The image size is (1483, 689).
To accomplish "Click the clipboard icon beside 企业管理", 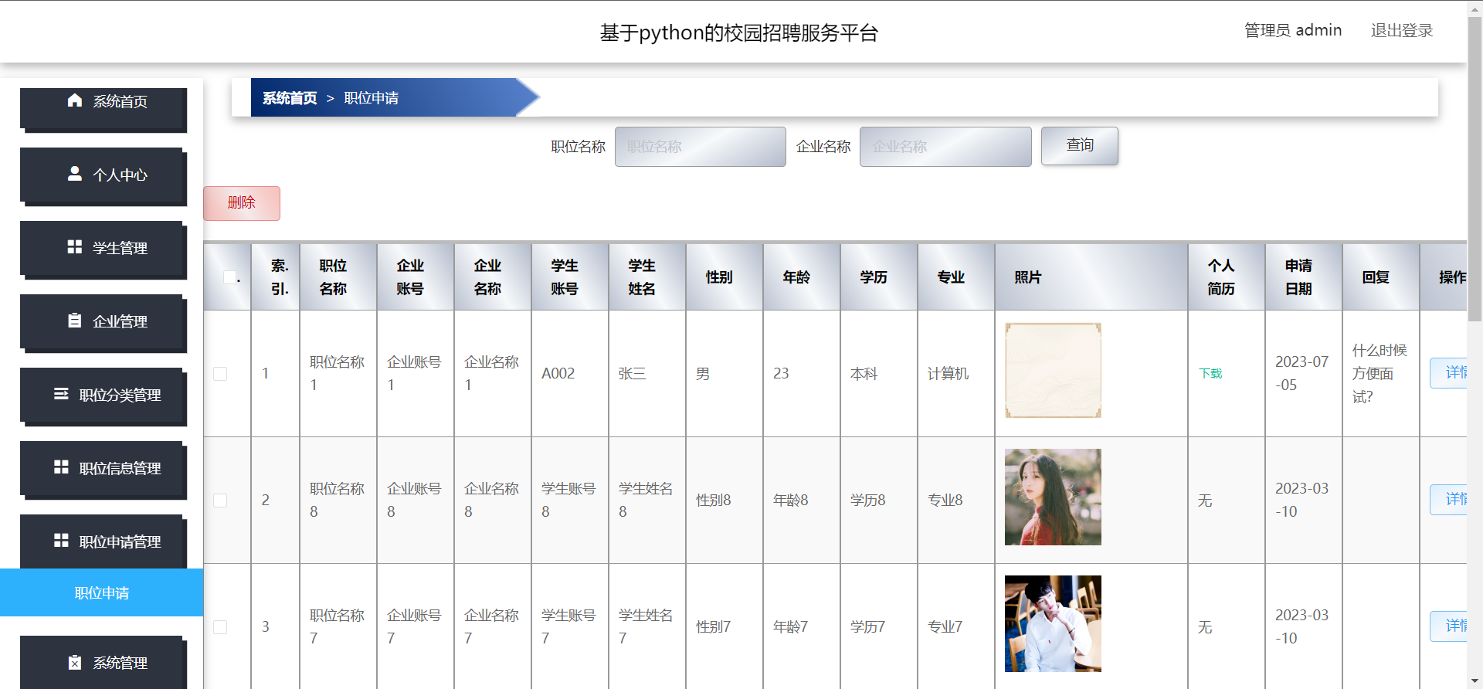I will coord(75,321).
